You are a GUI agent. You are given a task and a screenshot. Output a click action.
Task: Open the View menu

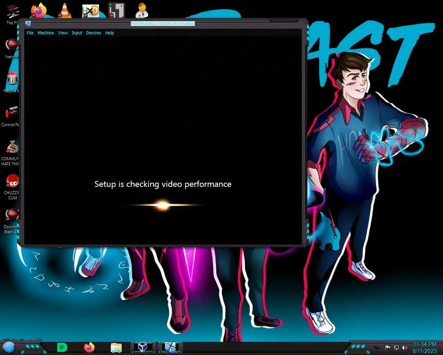tap(63, 33)
